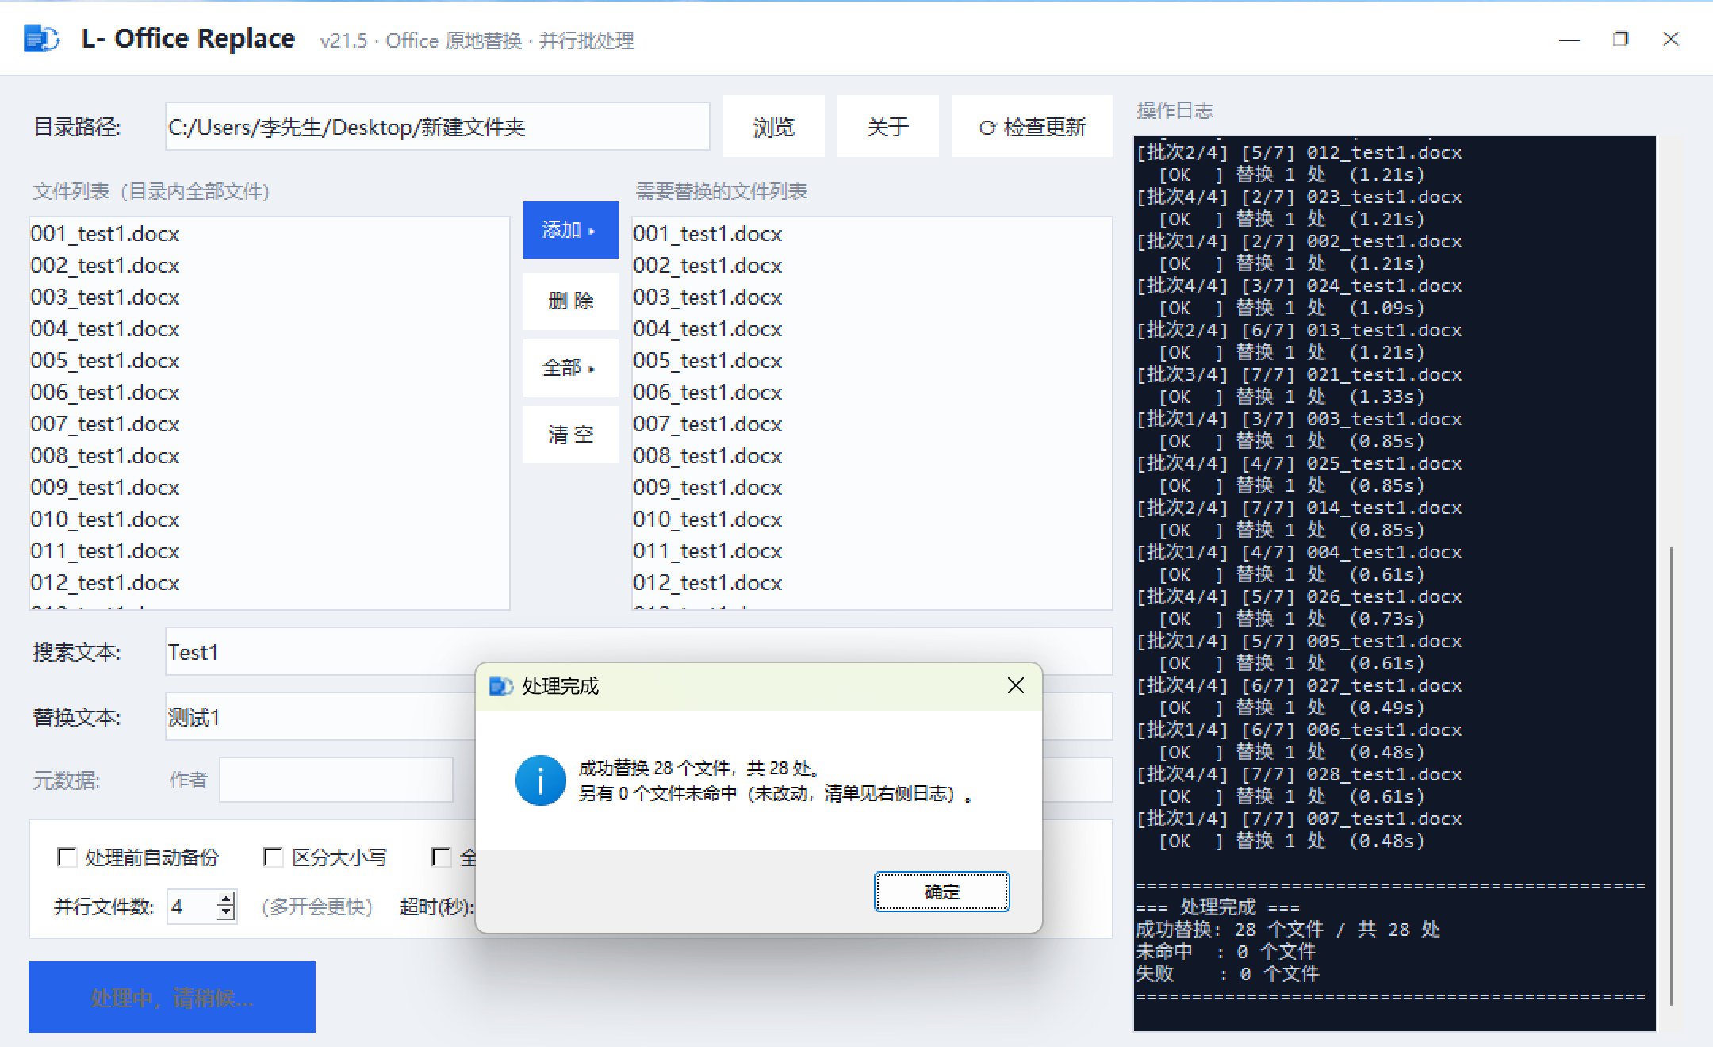Image resolution: width=1713 pixels, height=1047 pixels.
Task: Decrease 并行文件数 with down arrow
Action: tap(226, 913)
